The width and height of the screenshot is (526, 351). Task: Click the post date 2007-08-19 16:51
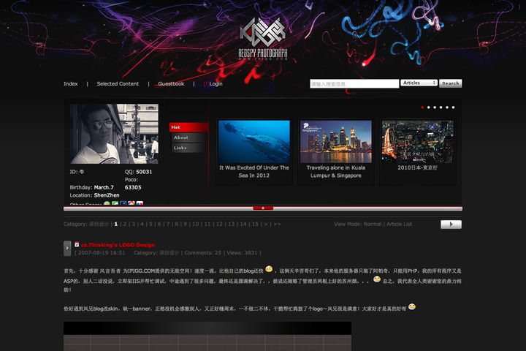pyautogui.click(x=102, y=252)
